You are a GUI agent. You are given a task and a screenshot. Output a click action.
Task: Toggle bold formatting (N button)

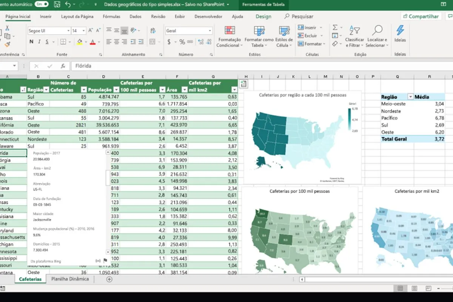coord(31,42)
